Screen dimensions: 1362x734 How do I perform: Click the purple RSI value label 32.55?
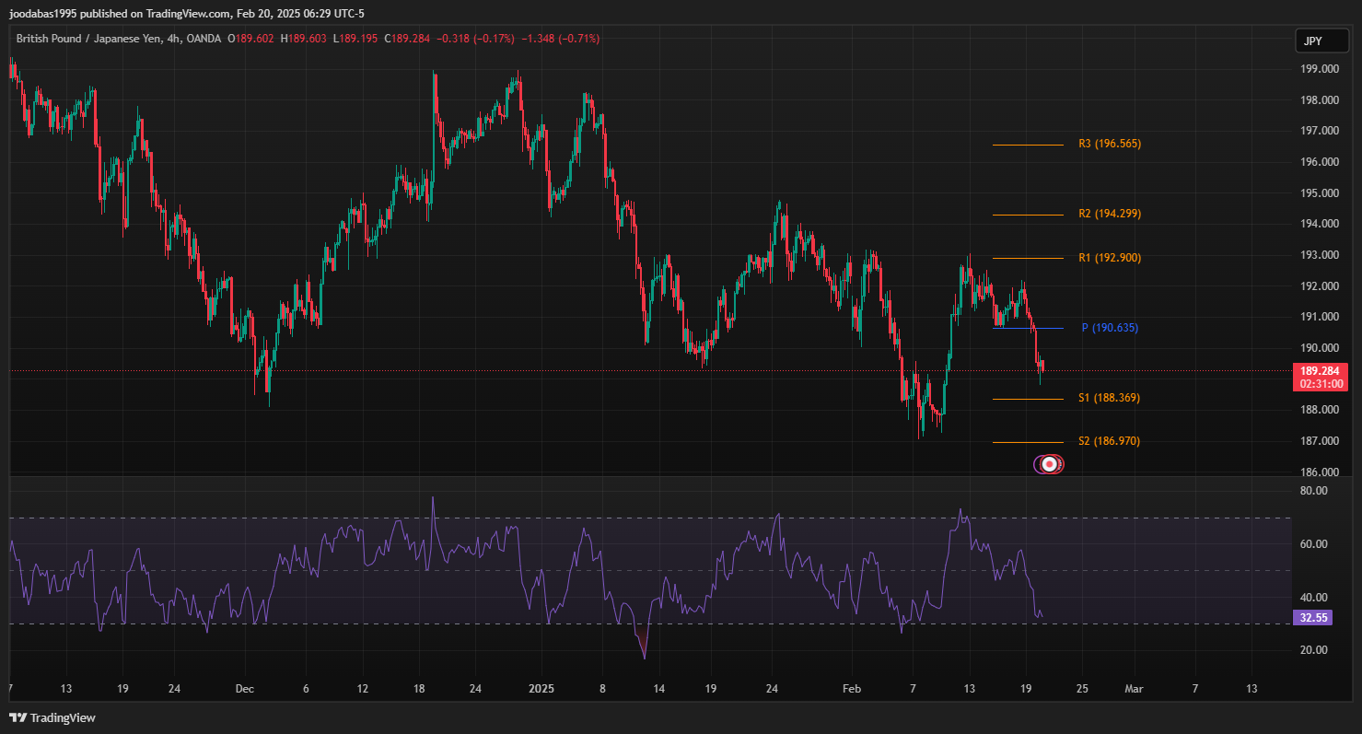[1312, 618]
